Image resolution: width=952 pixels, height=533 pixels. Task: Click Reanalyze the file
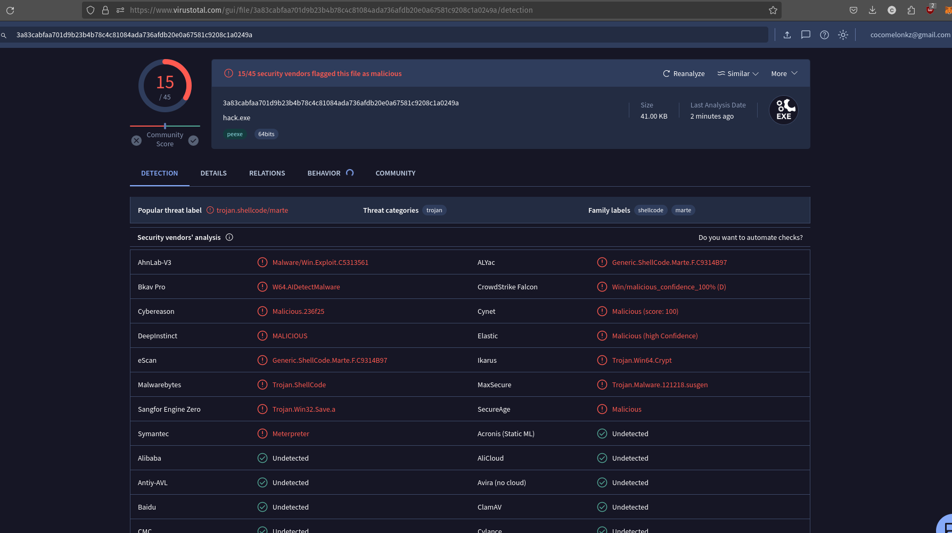tap(684, 73)
